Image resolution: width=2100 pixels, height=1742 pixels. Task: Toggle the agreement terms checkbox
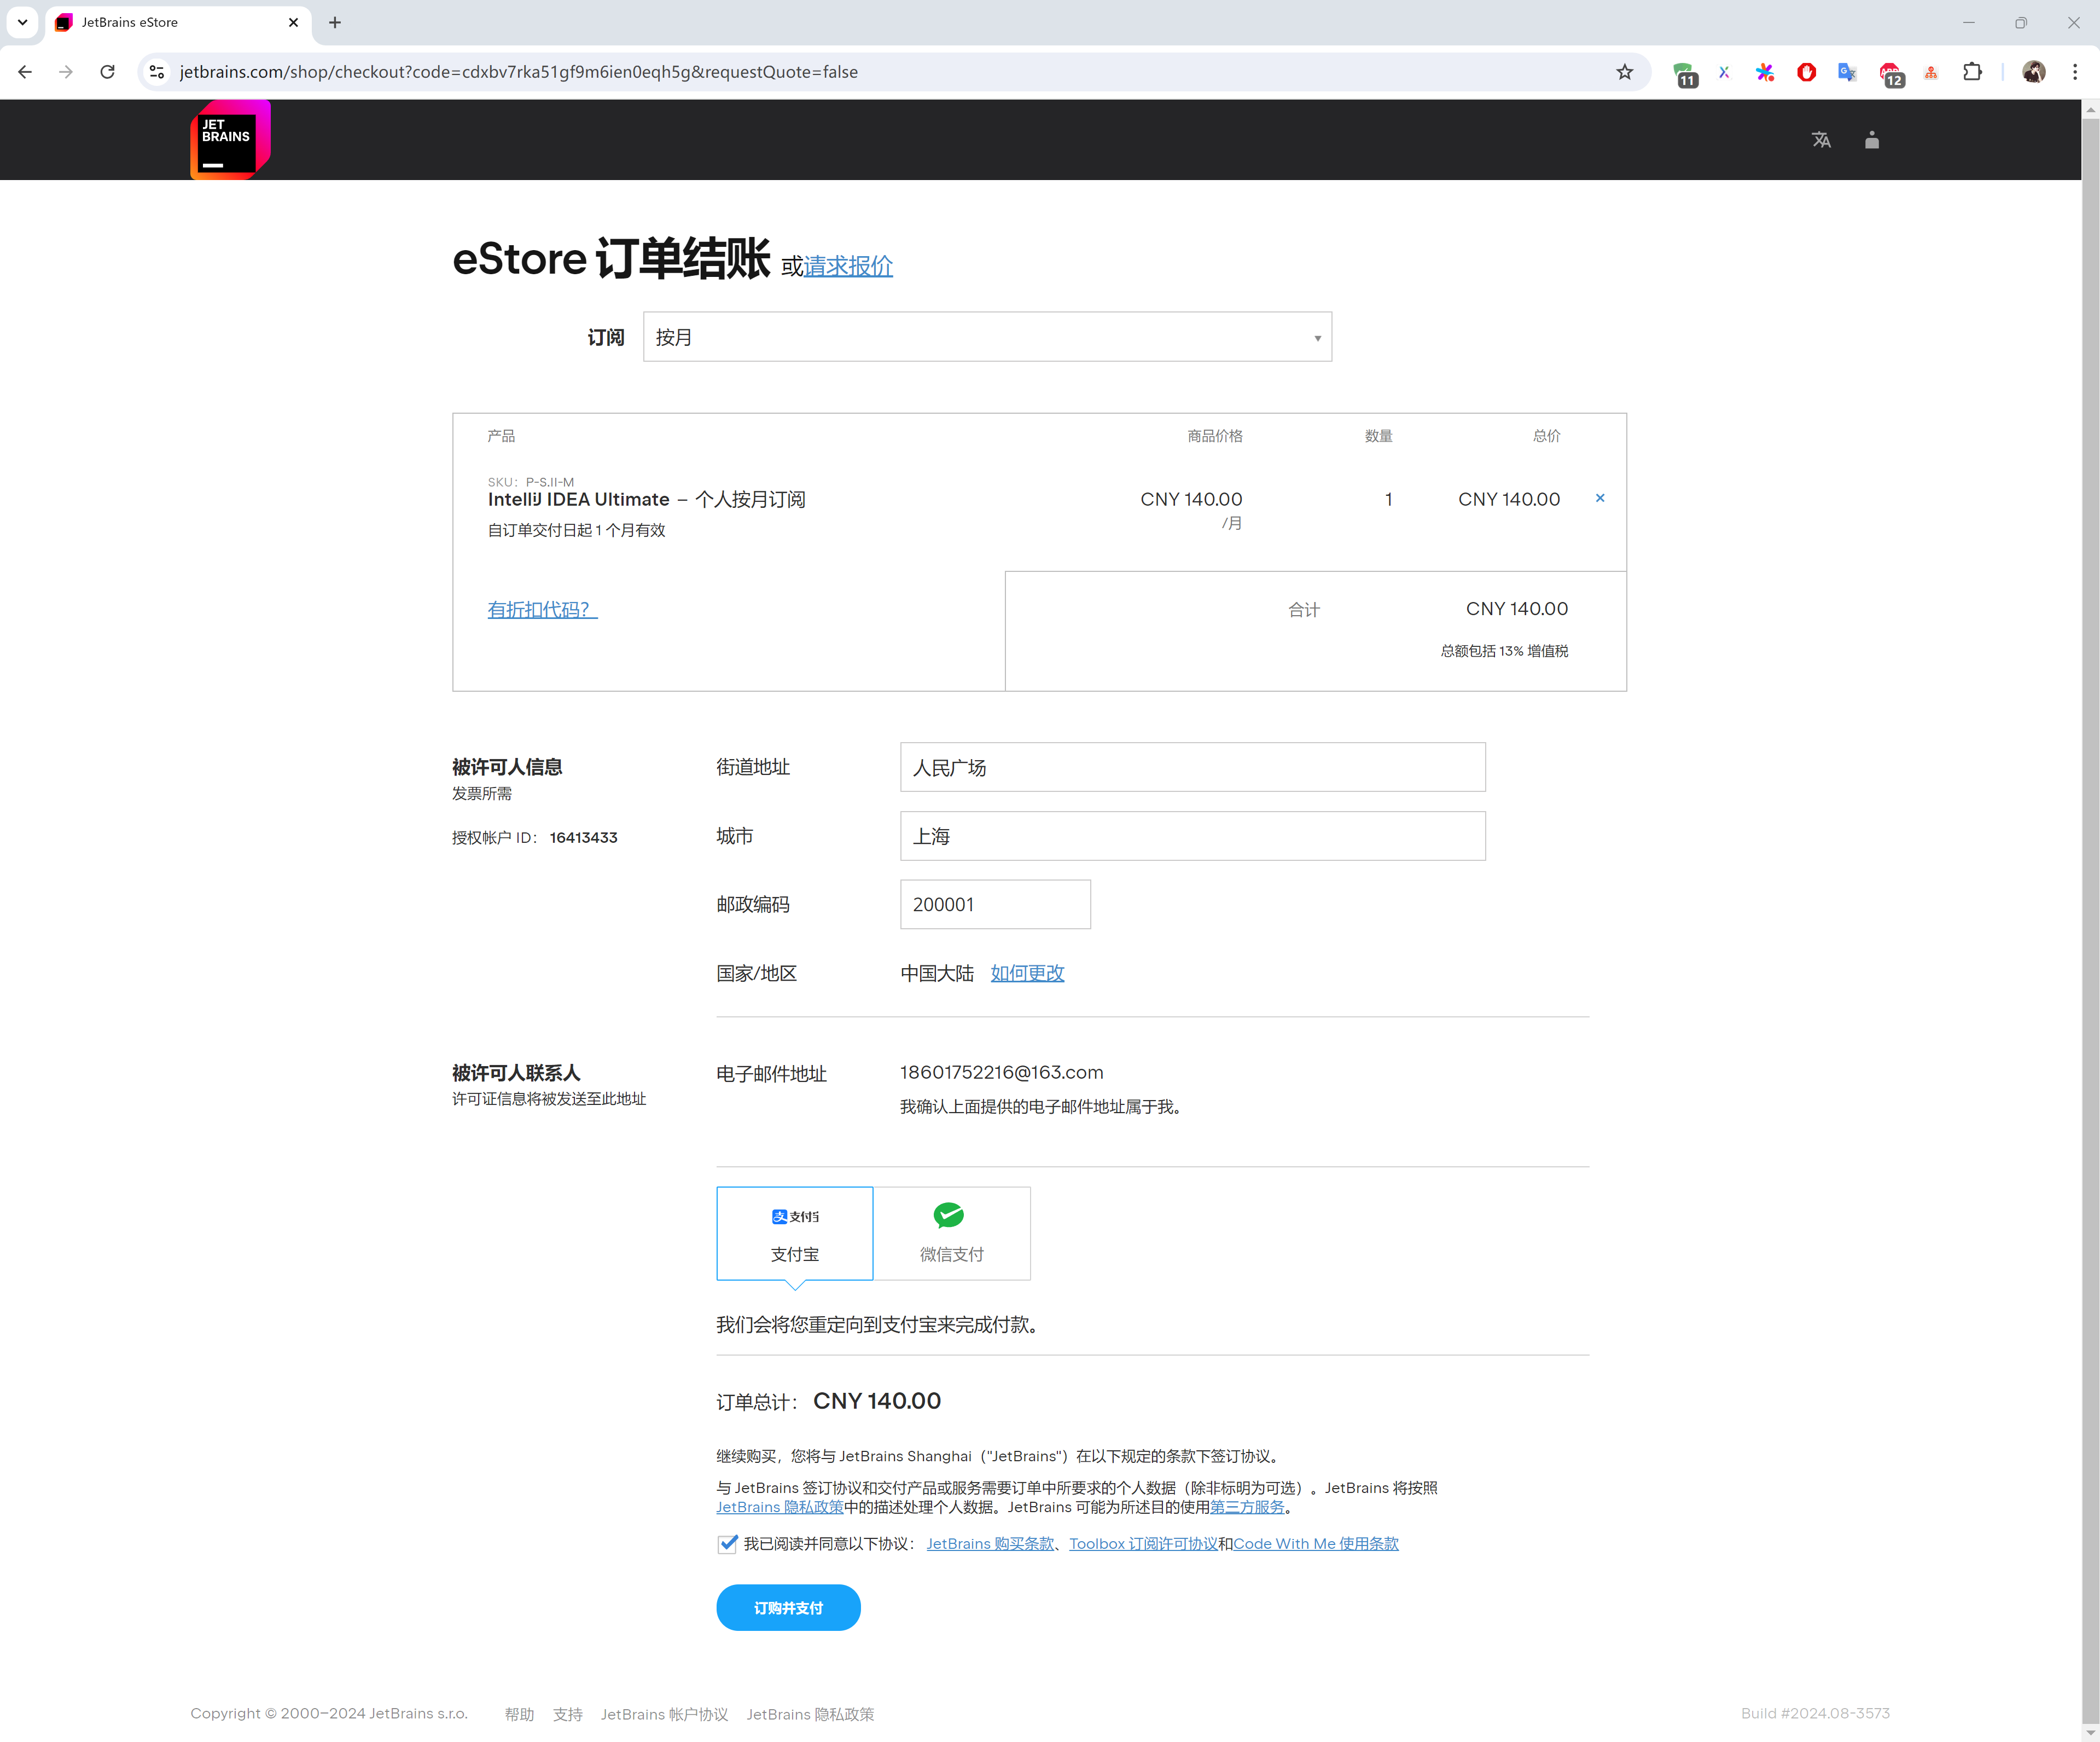pos(727,1544)
